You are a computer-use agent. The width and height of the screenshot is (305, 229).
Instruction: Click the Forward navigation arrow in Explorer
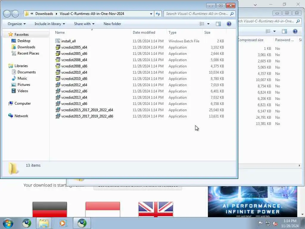coord(15,14)
